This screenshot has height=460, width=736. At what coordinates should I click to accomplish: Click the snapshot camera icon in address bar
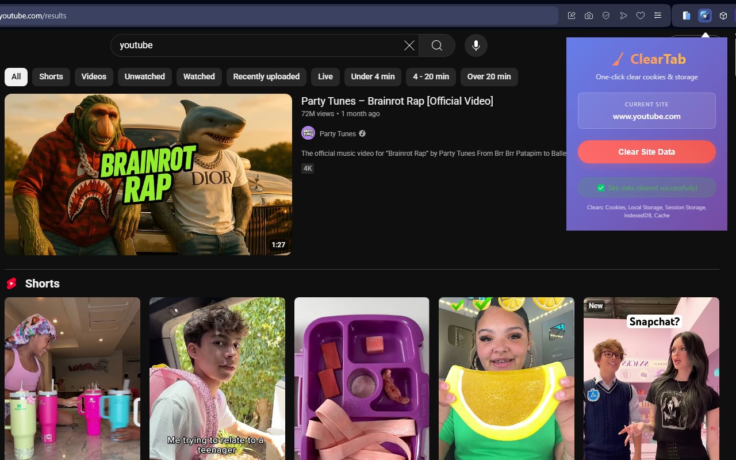tap(589, 16)
